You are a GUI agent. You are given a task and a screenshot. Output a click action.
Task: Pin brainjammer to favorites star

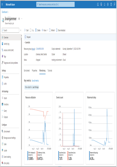(19, 19)
